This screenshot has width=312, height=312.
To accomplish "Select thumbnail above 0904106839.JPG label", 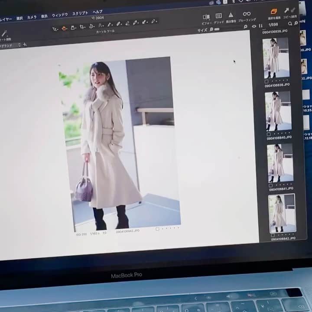I will pyautogui.click(x=276, y=58).
